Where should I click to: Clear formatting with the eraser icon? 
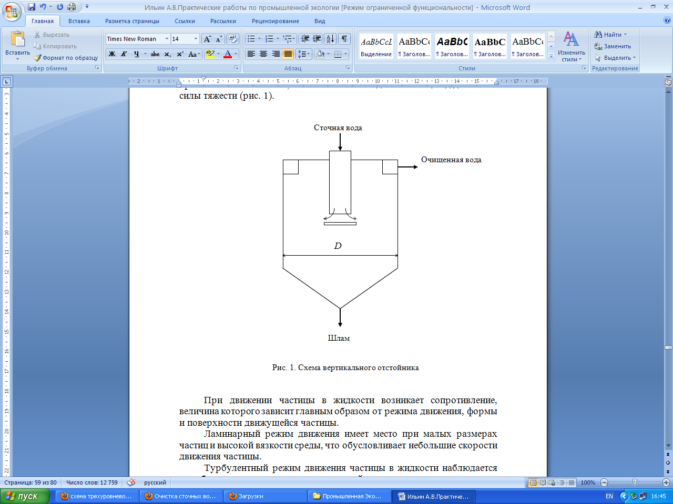(x=233, y=39)
